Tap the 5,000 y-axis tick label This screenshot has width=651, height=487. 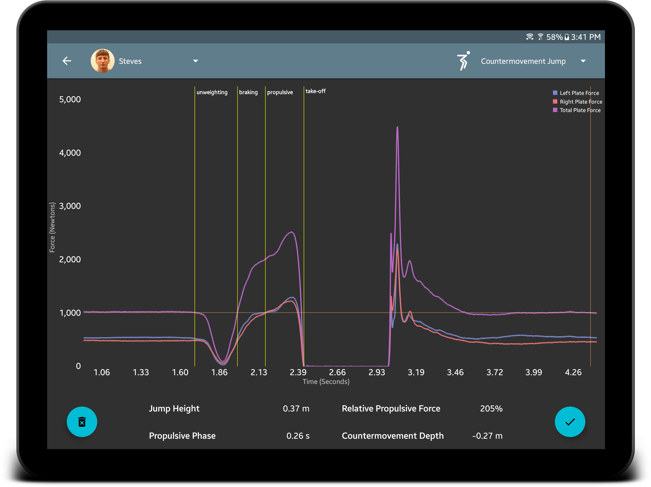click(70, 99)
